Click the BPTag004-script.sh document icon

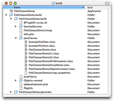[x=21, y=22]
